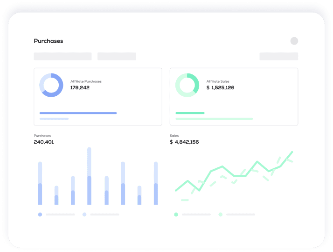The width and height of the screenshot is (333, 252).
Task: Click the blue Affiliate Purchases donut chart
Action: 51,85
